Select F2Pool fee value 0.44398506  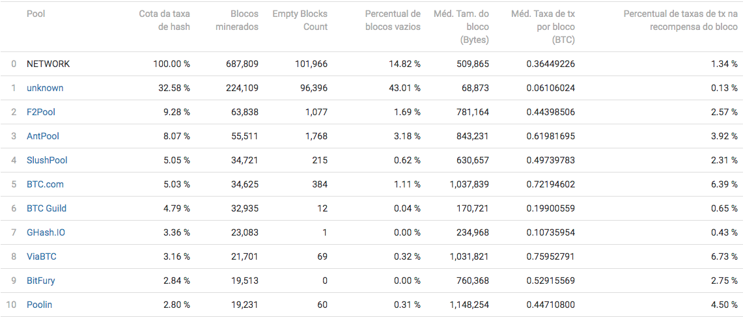click(551, 112)
